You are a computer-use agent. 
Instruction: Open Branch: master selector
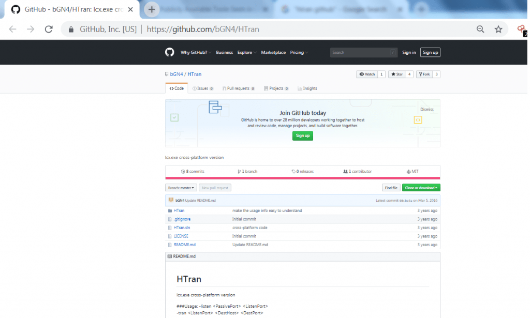pyautogui.click(x=181, y=188)
